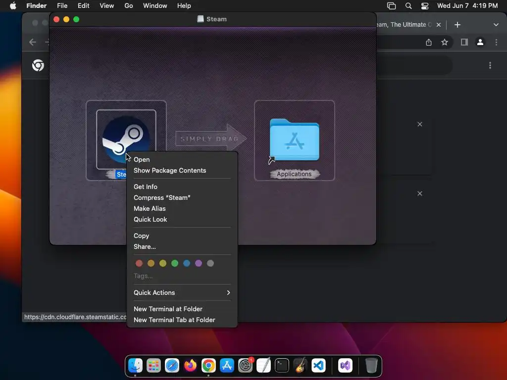The height and width of the screenshot is (380, 507).
Task: Open Visual Studio in the Dock
Action: [345, 366]
